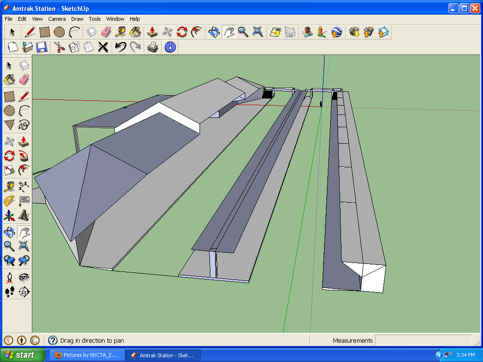Click the Amtrak Station SketchUp taskbar button
This screenshot has height=362, width=483.
coord(164,355)
